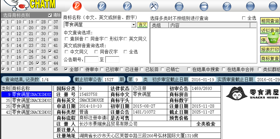Enable 在结果中搜索 checkbox
This screenshot has height=139, width=280.
[189, 69]
